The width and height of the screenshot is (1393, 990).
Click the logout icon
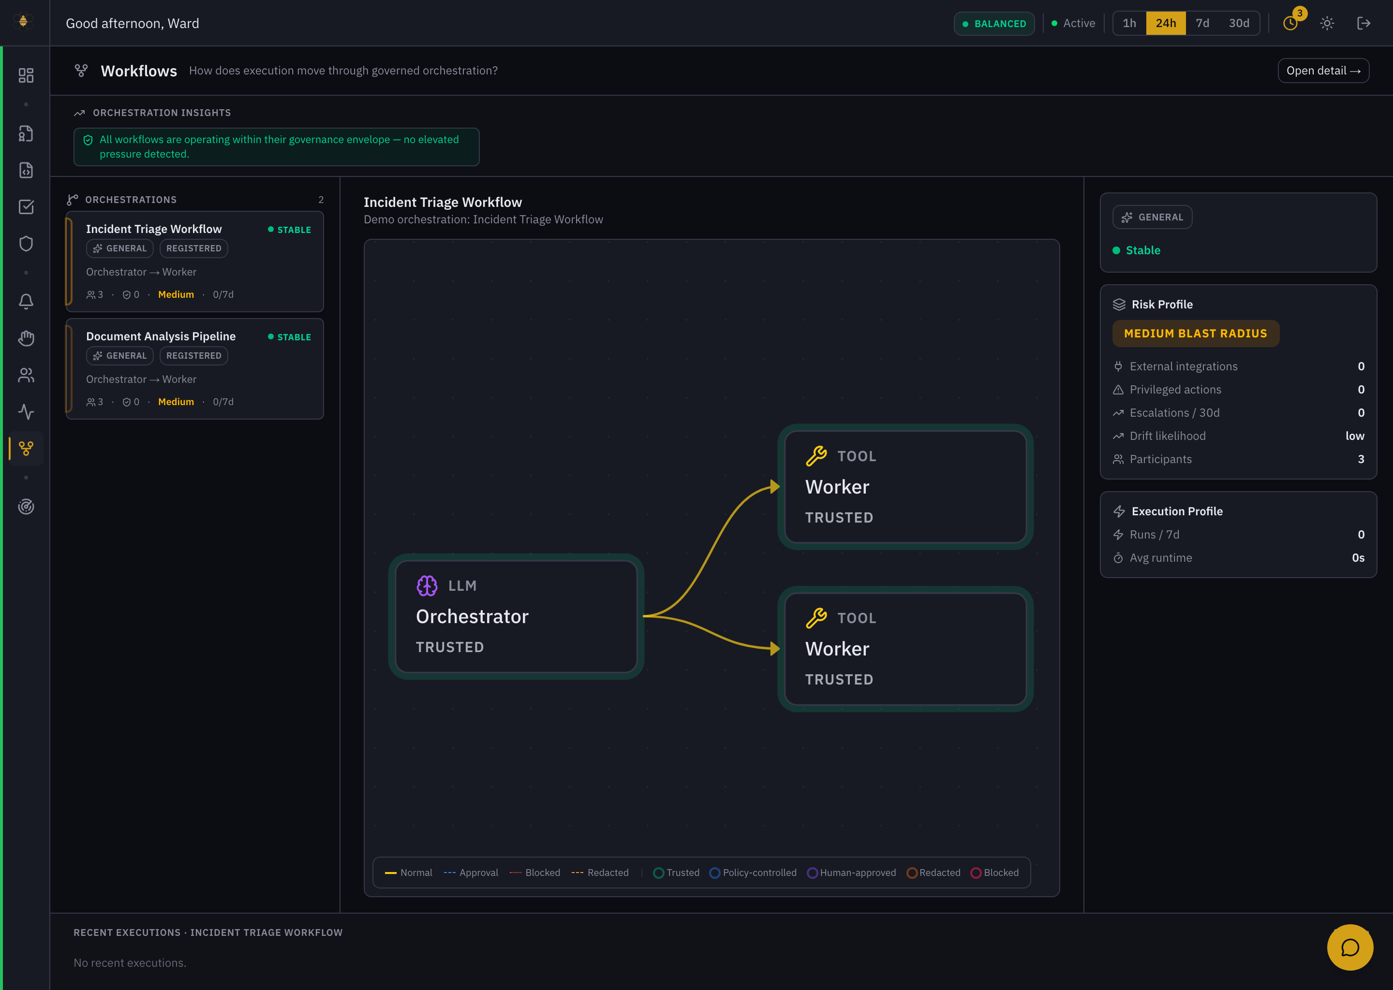tap(1363, 23)
